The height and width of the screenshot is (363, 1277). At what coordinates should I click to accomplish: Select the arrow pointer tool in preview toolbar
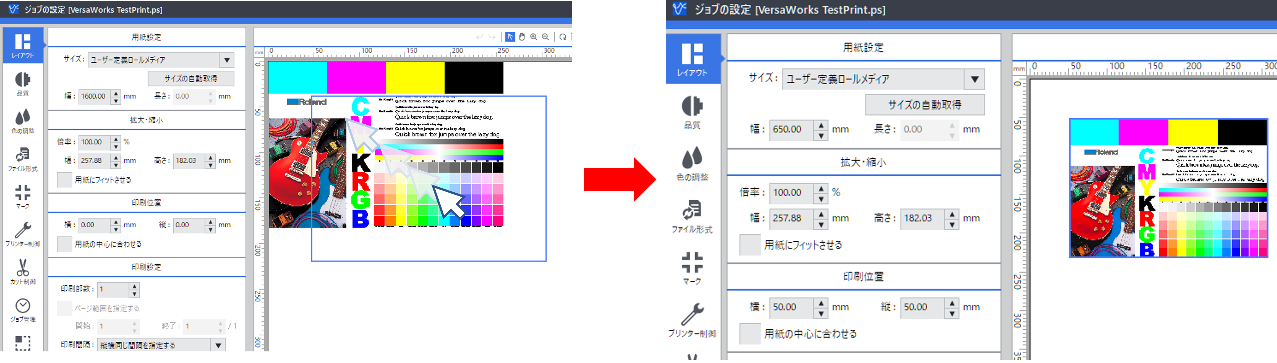coord(510,37)
